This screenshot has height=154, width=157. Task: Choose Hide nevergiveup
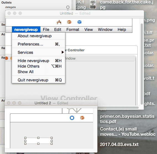click(38, 61)
